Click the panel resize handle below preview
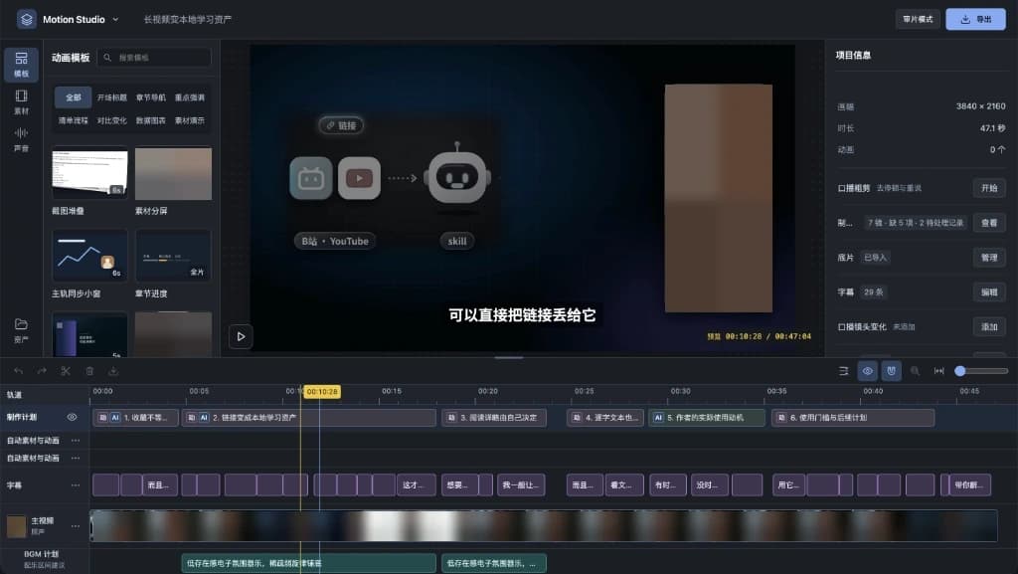The image size is (1018, 574). tap(508, 357)
